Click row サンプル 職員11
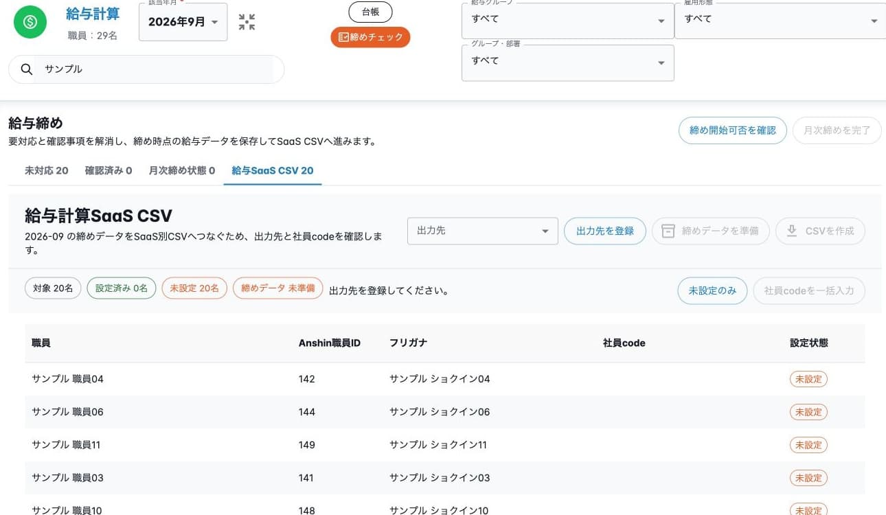886x515 pixels. tap(445, 445)
